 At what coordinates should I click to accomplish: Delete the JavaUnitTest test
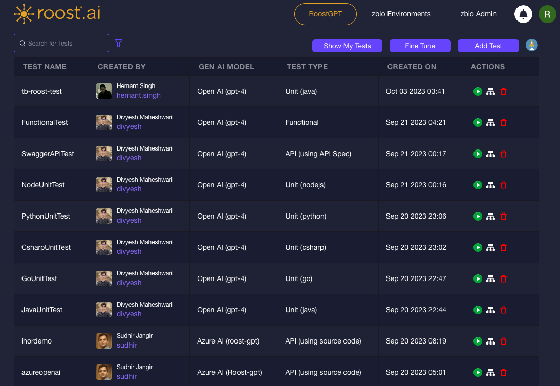(503, 310)
